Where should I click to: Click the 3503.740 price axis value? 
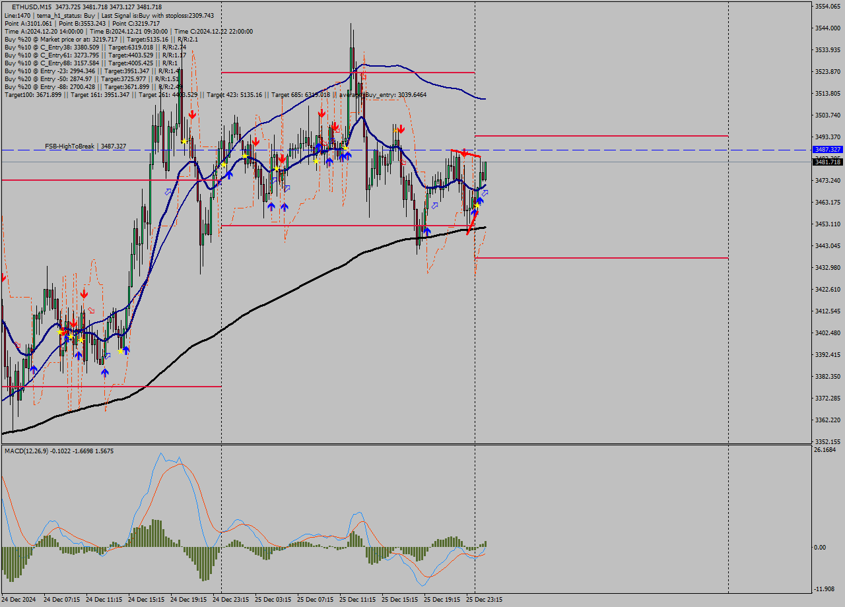(828, 115)
